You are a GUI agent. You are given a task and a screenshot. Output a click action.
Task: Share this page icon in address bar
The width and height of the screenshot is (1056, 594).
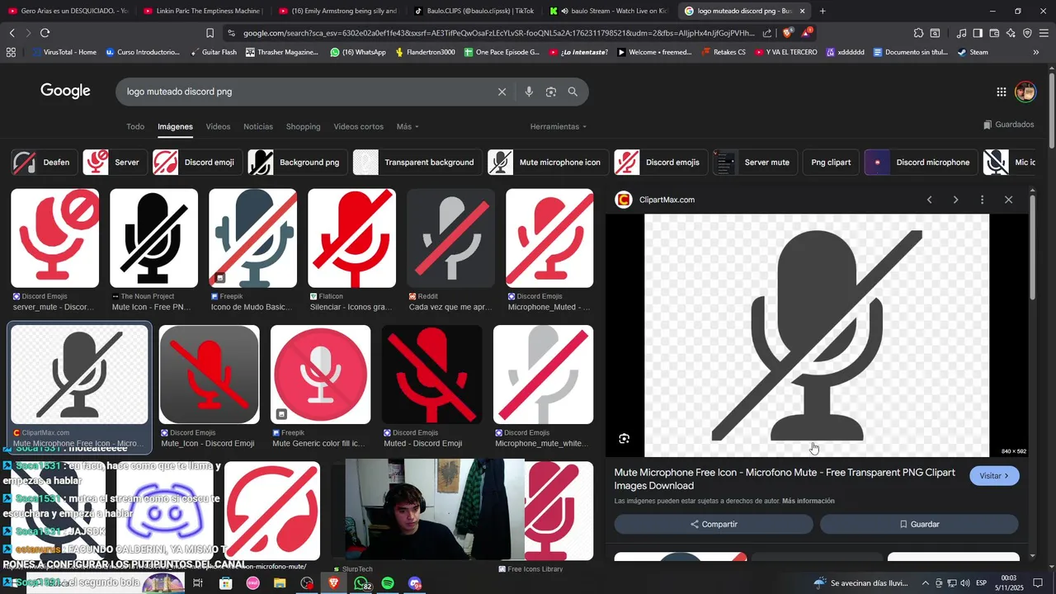click(767, 33)
